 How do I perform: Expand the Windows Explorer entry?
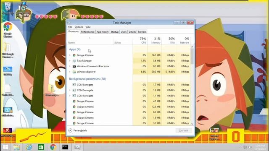[70, 72]
